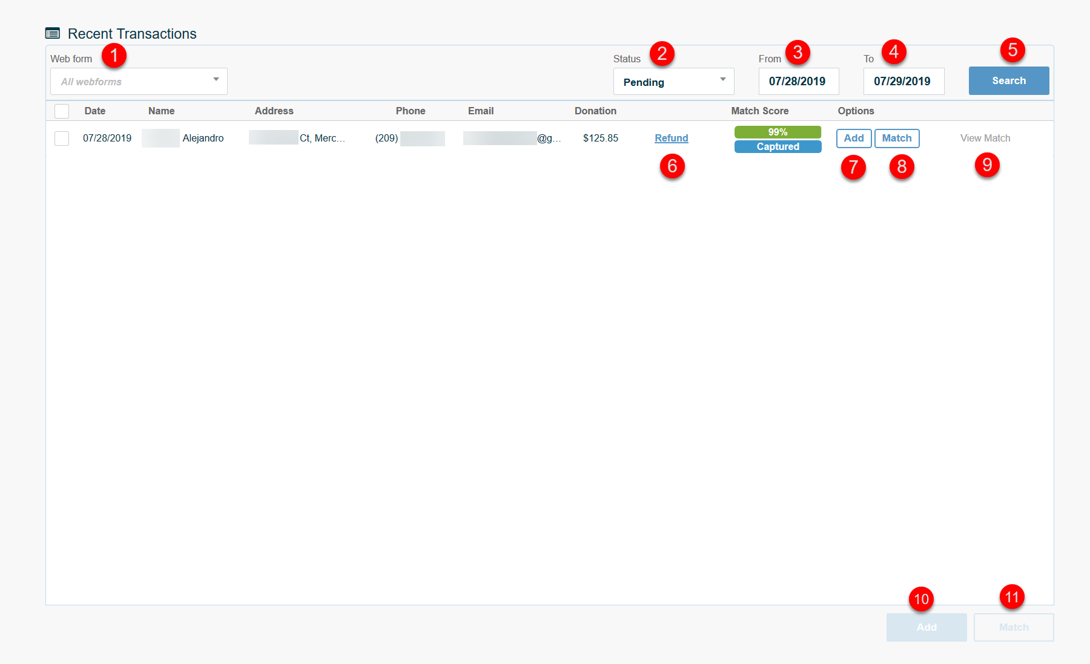The width and height of the screenshot is (1090, 664).
Task: Click the bottom Add button
Action: tap(926, 627)
